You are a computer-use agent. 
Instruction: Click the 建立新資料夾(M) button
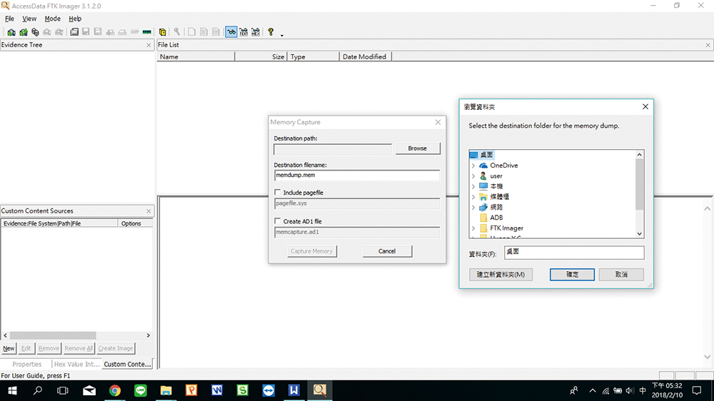(501, 275)
